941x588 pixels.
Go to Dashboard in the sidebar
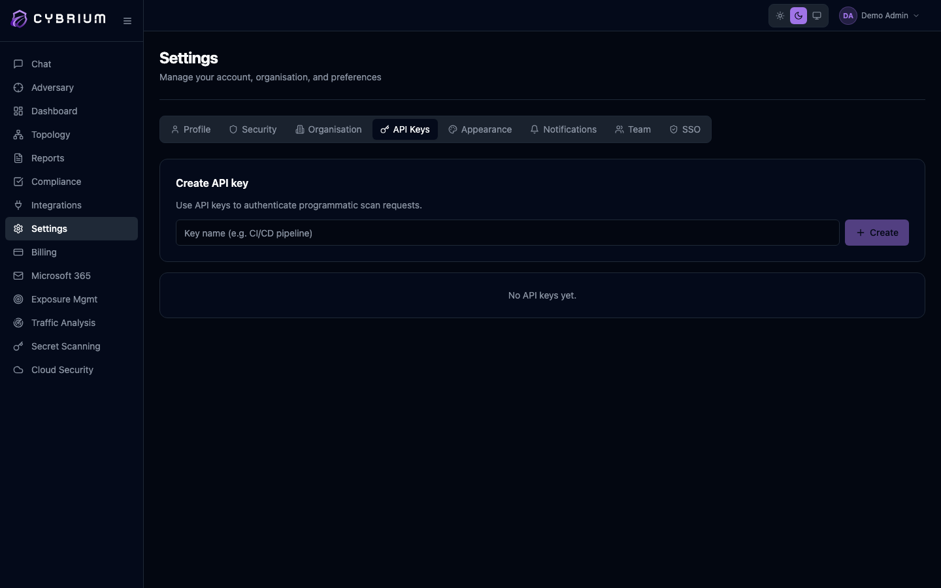pos(71,111)
